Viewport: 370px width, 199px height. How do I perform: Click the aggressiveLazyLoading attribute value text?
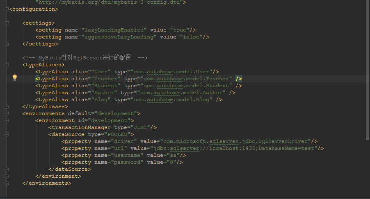click(120, 37)
